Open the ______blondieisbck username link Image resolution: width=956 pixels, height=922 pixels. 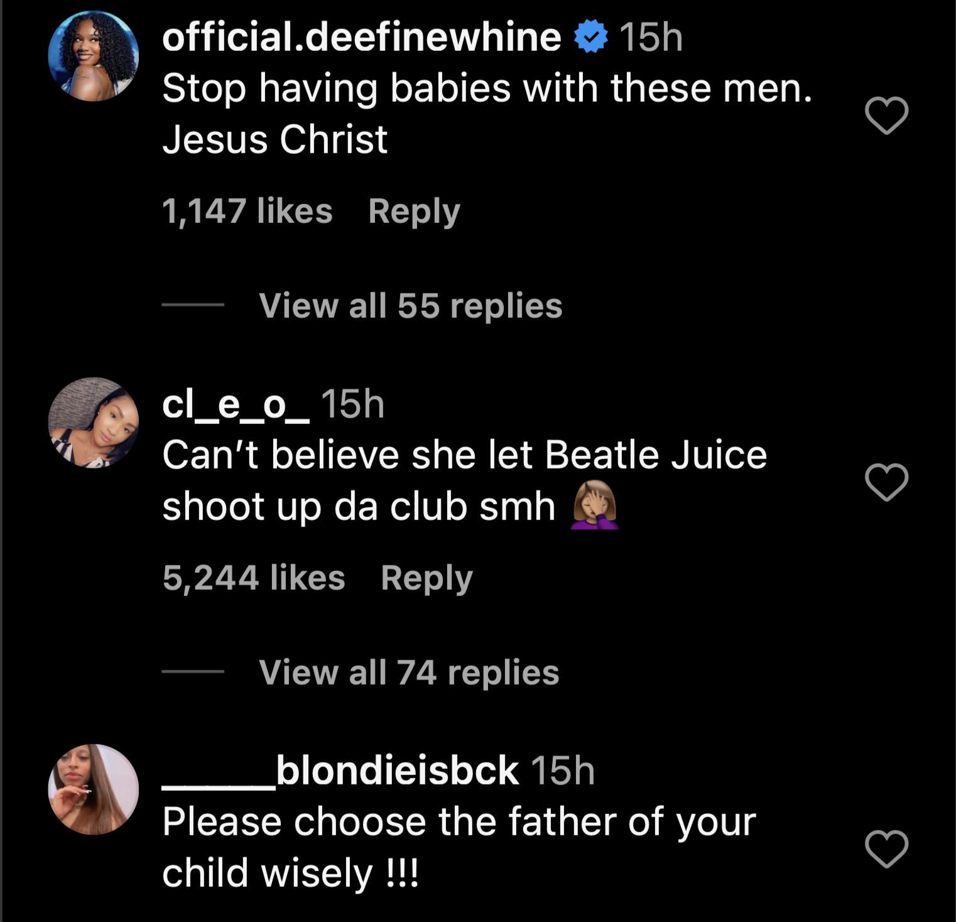coord(340,771)
